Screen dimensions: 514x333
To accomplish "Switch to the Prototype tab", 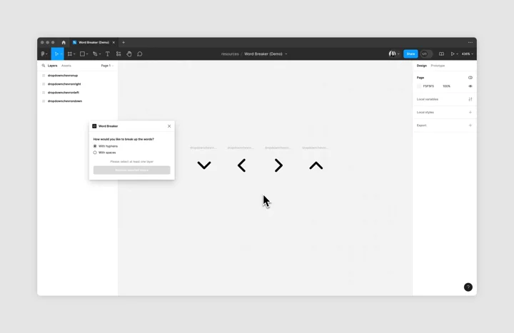I will [x=438, y=66].
